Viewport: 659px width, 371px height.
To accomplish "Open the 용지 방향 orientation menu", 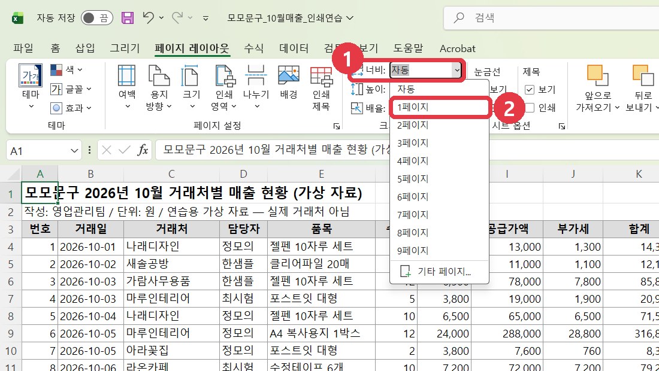I will 159,87.
